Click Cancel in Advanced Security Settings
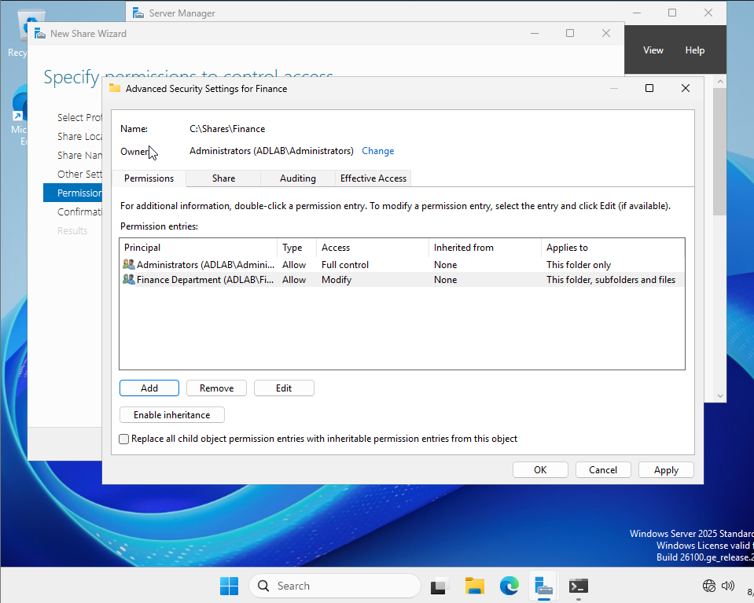Image resolution: width=754 pixels, height=603 pixels. [x=603, y=470]
